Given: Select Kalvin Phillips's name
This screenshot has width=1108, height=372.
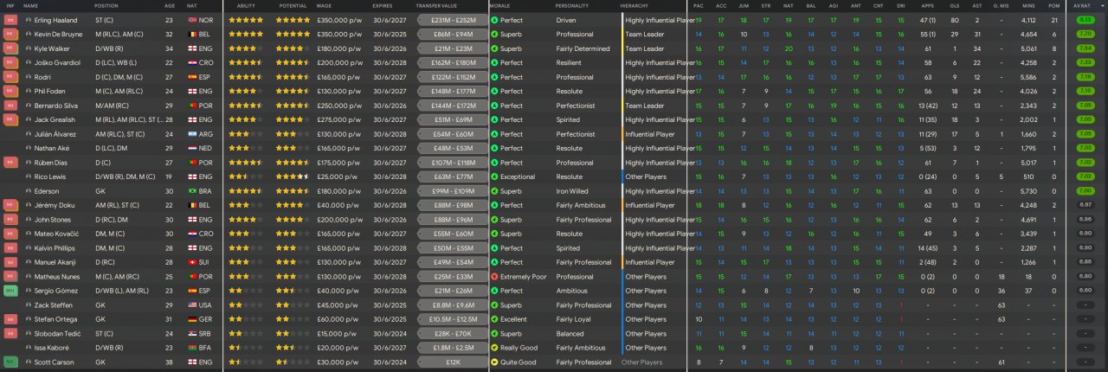Looking at the screenshot, I should point(55,248).
